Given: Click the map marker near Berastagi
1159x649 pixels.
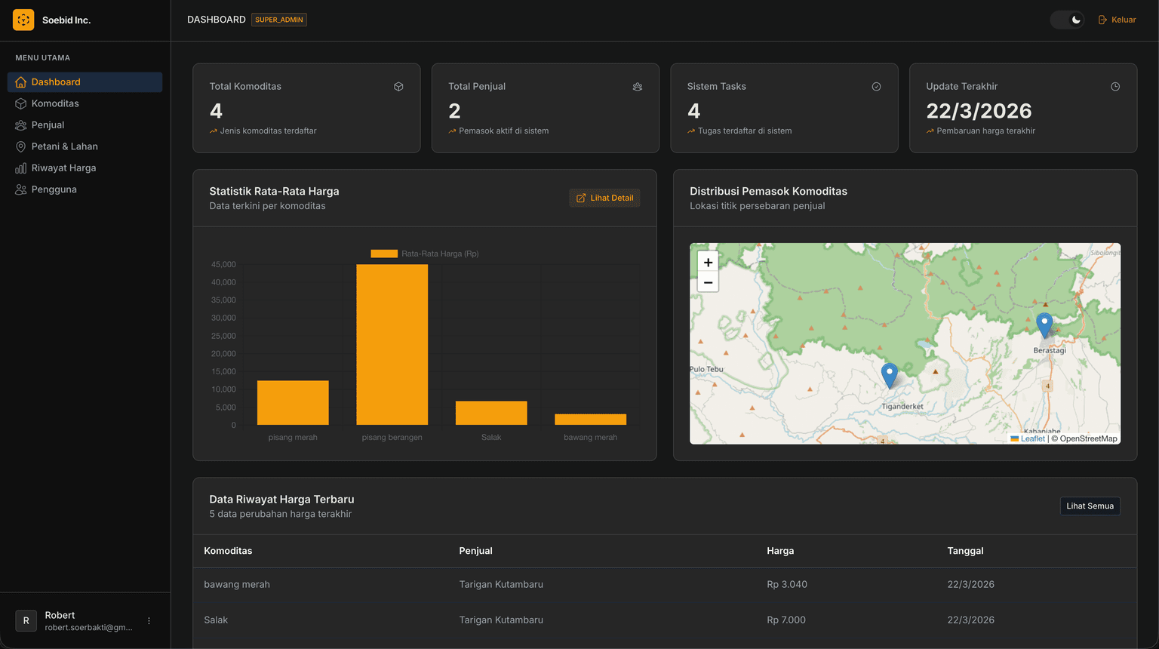Looking at the screenshot, I should (1044, 325).
